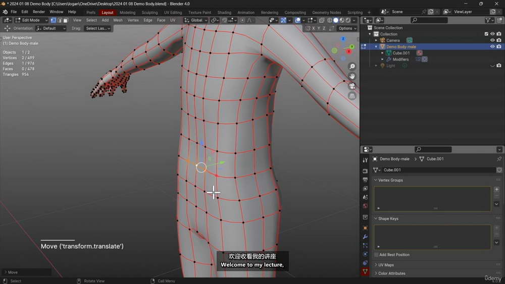Click the Blender logo menu icon
This screenshot has height=284, width=505.
pyautogui.click(x=5, y=12)
